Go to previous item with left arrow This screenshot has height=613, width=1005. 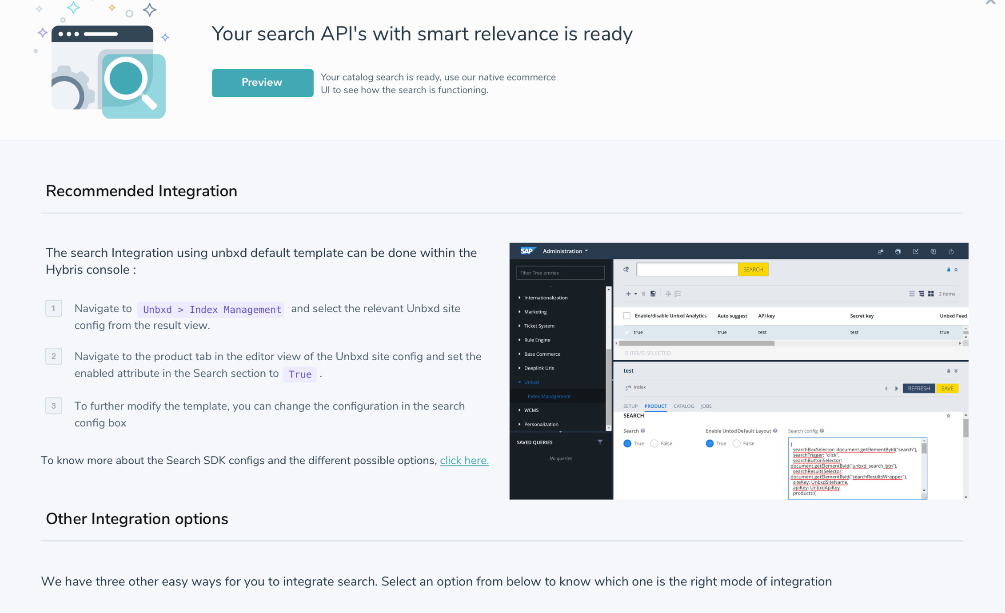click(886, 388)
